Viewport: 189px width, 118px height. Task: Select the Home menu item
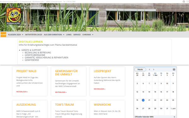[x=3, y=35]
